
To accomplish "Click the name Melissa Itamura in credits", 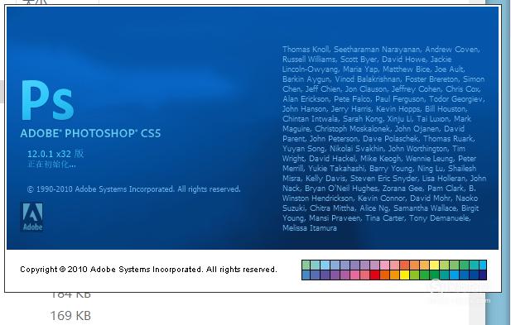I will [310, 228].
